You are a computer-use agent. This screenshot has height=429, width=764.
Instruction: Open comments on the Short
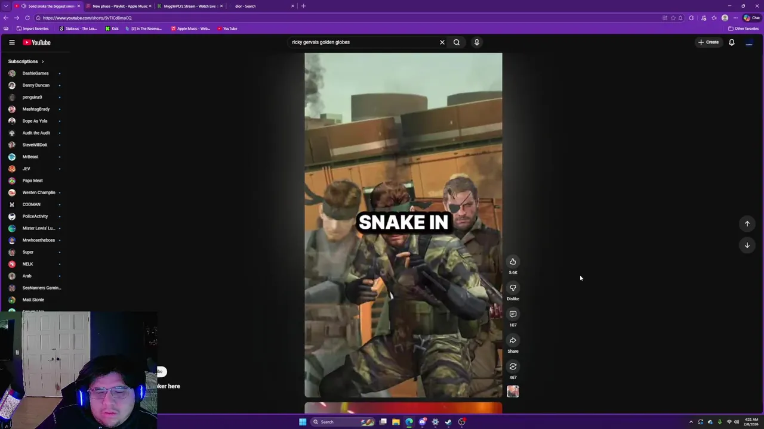click(513, 314)
